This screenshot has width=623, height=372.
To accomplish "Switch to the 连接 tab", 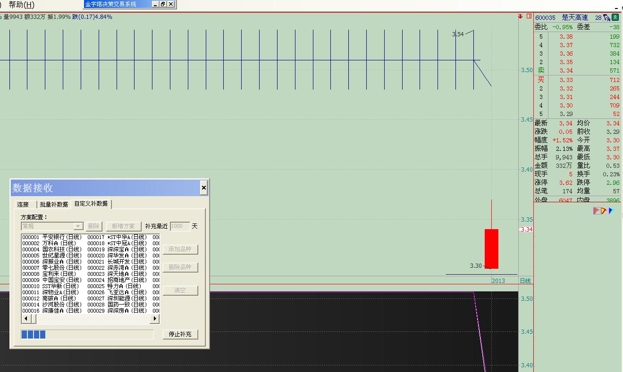I will pos(23,204).
